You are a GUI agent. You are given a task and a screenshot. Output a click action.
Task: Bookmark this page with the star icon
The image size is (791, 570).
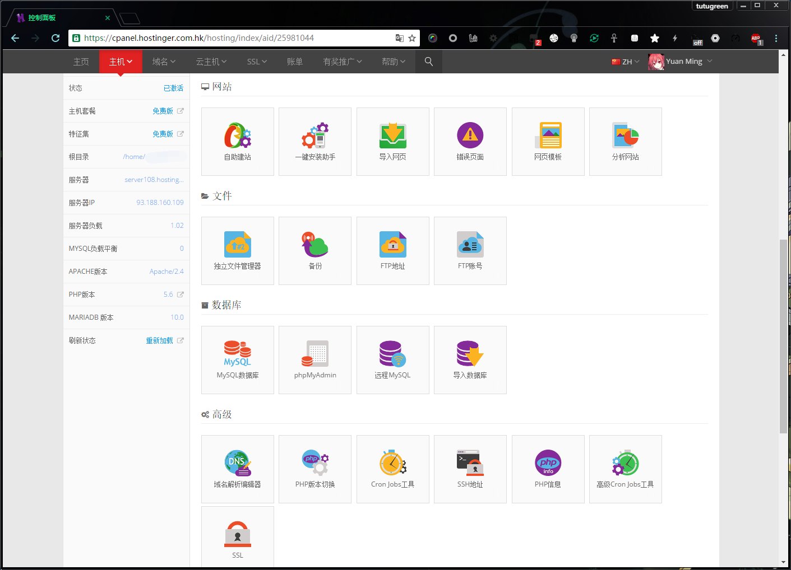412,38
